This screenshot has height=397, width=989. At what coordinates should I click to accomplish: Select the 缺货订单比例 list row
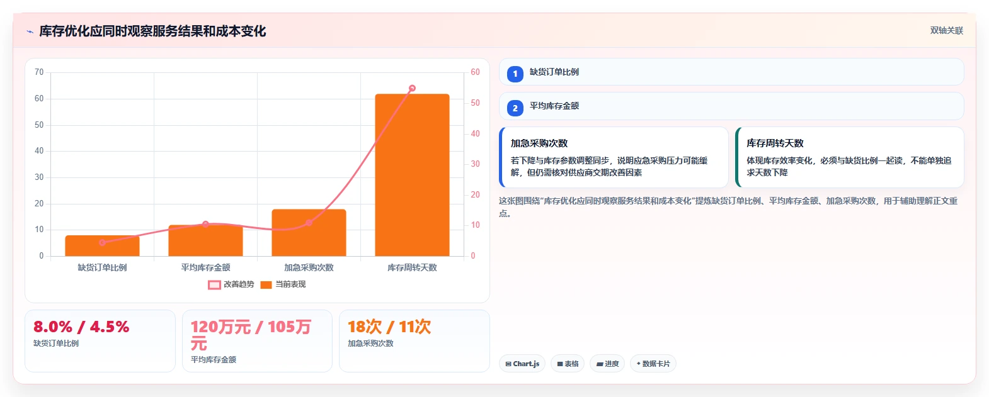[731, 72]
